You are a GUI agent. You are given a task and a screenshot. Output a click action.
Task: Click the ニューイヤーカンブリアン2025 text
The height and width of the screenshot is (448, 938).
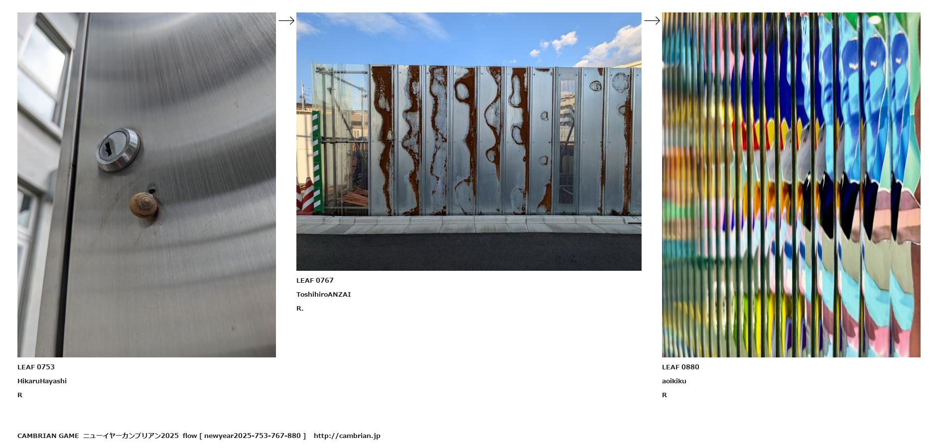[131, 436]
